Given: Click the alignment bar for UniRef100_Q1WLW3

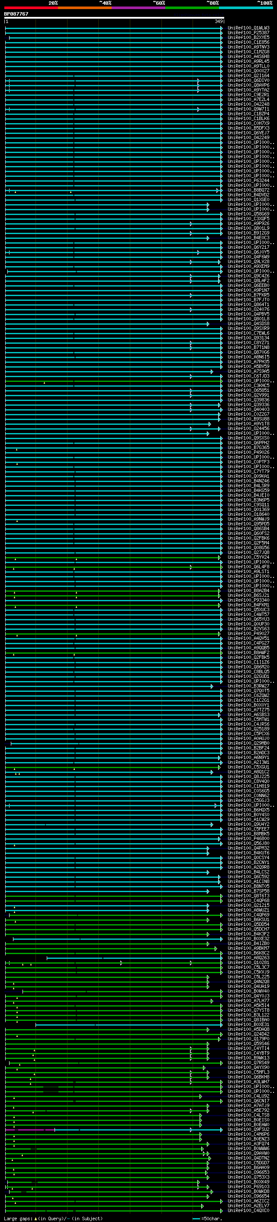Looking at the screenshot, I should (114, 28).
